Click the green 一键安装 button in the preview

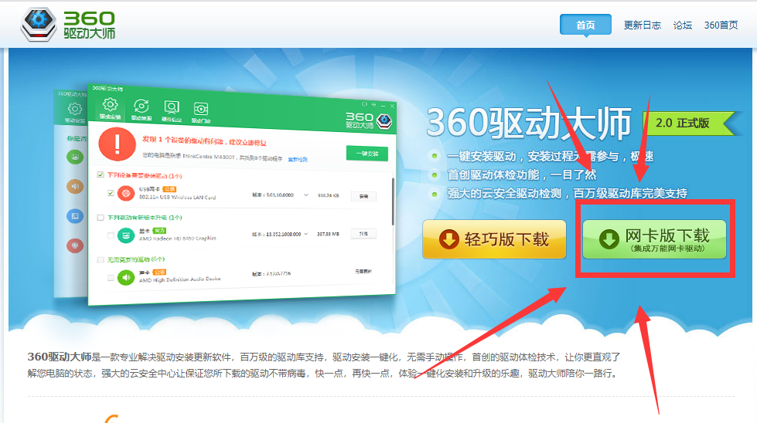[x=367, y=153]
